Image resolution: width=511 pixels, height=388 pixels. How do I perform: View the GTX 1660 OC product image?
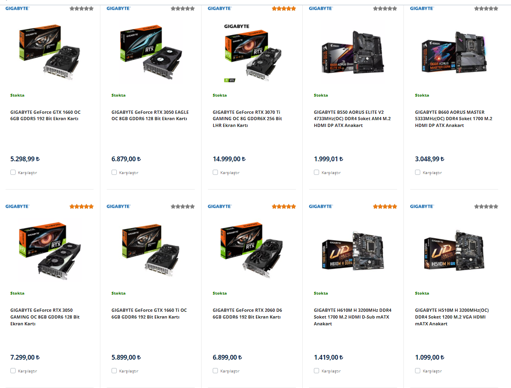pyautogui.click(x=50, y=52)
